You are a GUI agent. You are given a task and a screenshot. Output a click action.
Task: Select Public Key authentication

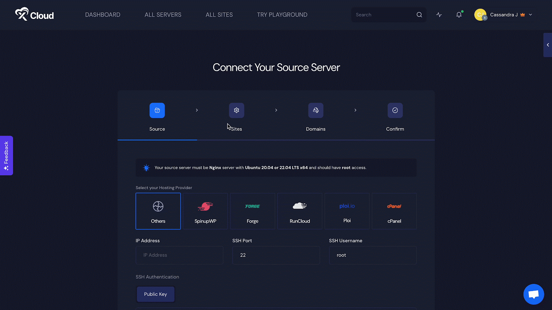tap(156, 294)
